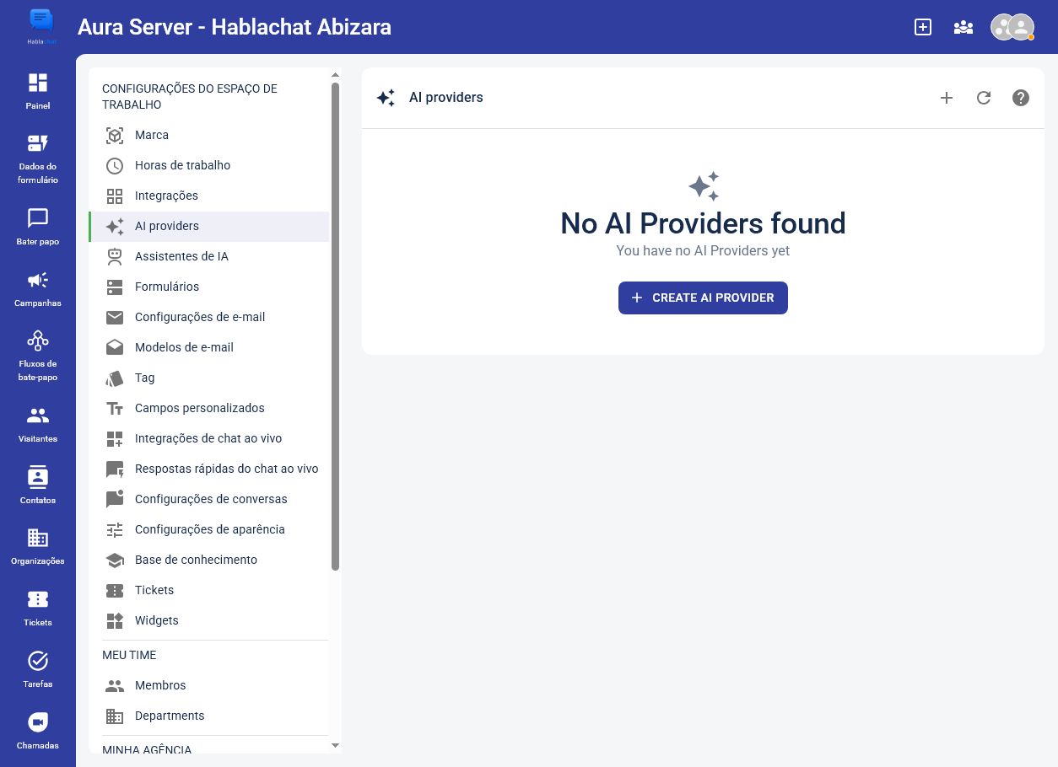Click the settings list scroll down arrow

(335, 745)
